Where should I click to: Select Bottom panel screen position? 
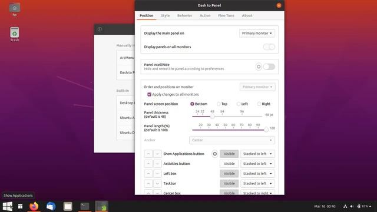(192, 104)
